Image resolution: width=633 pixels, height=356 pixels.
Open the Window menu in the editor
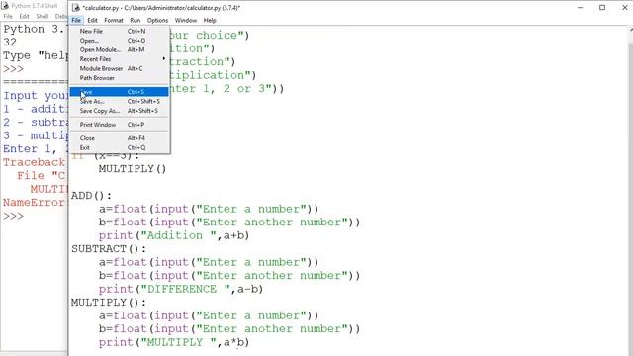click(x=186, y=20)
